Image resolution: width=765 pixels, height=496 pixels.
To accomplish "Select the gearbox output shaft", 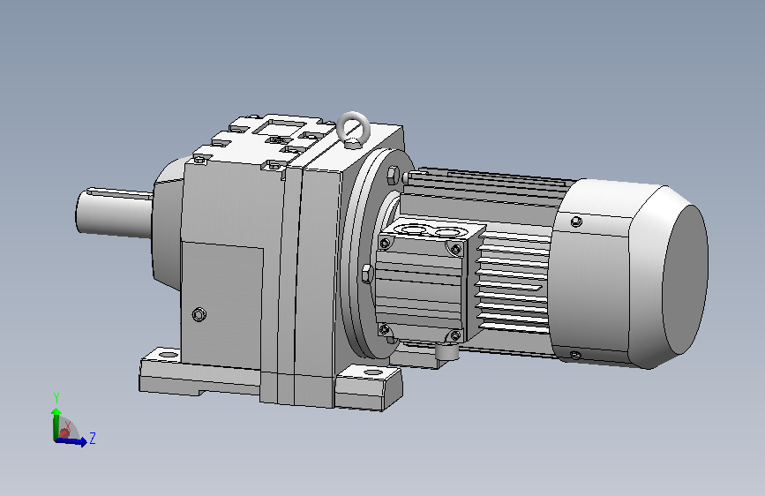I will click(114, 214).
